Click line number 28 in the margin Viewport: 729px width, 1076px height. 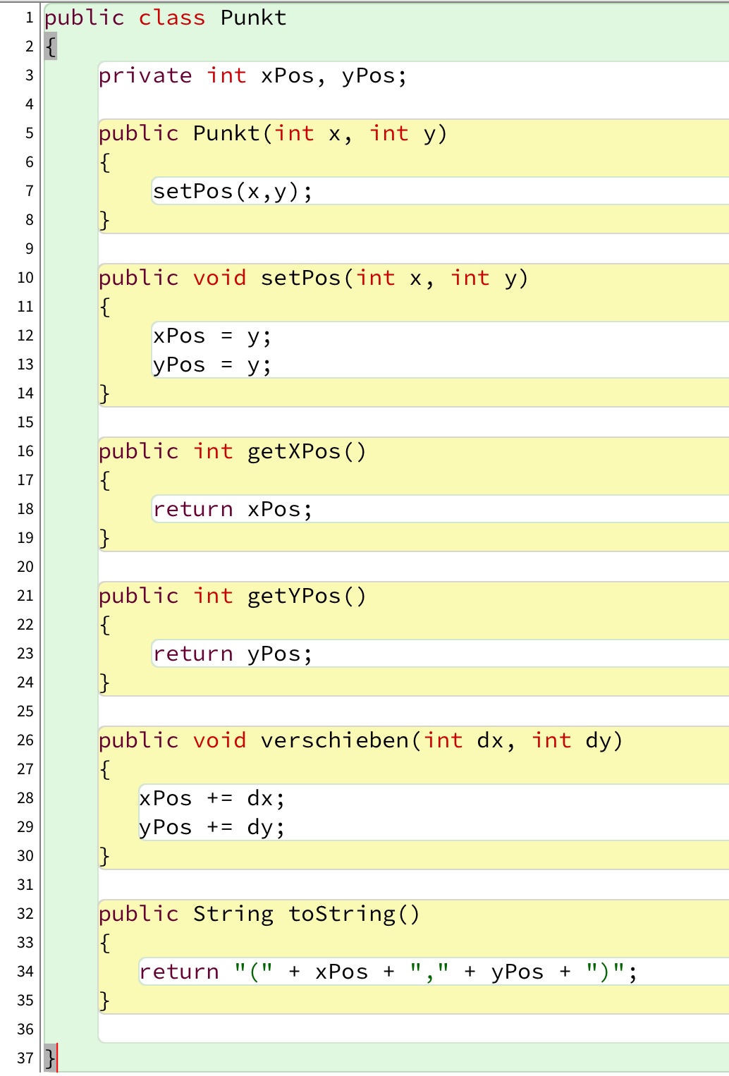click(x=25, y=798)
